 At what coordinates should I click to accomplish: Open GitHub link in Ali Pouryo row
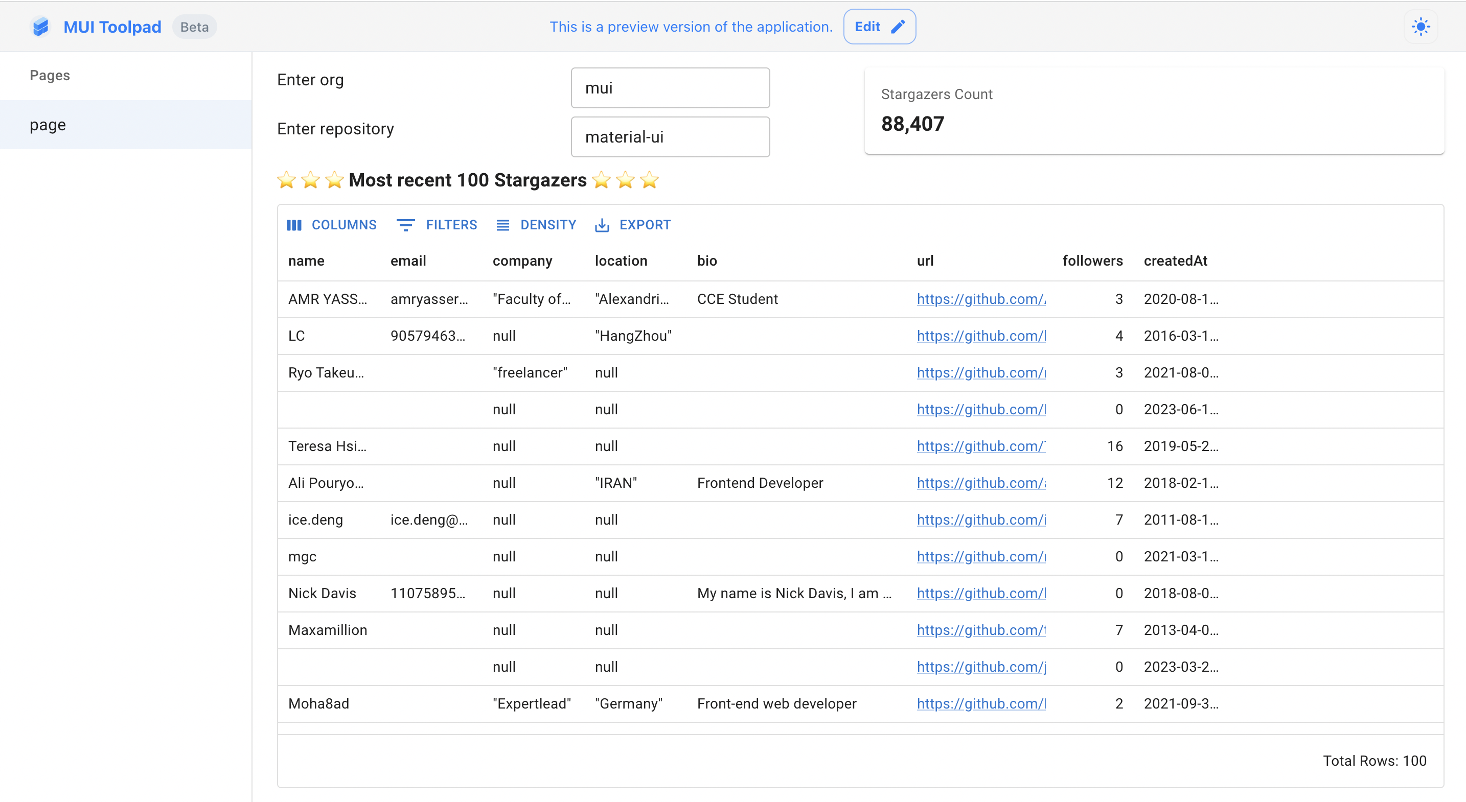[981, 483]
